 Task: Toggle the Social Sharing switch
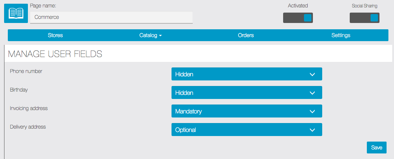pyautogui.click(x=364, y=18)
